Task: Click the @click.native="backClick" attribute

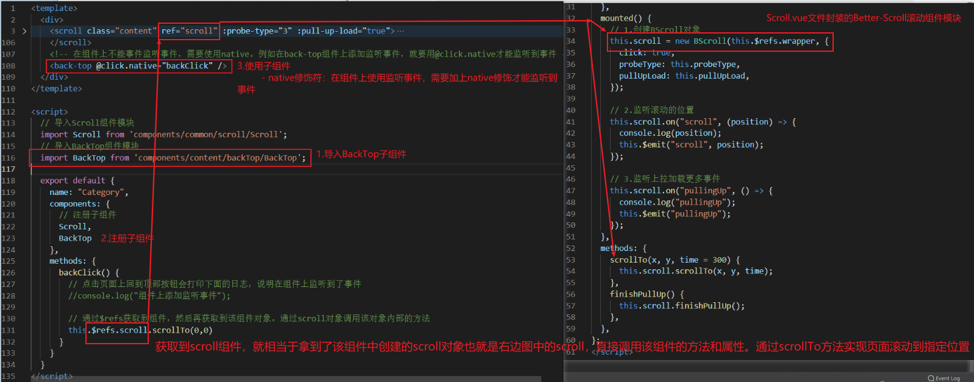Action: pyautogui.click(x=154, y=66)
